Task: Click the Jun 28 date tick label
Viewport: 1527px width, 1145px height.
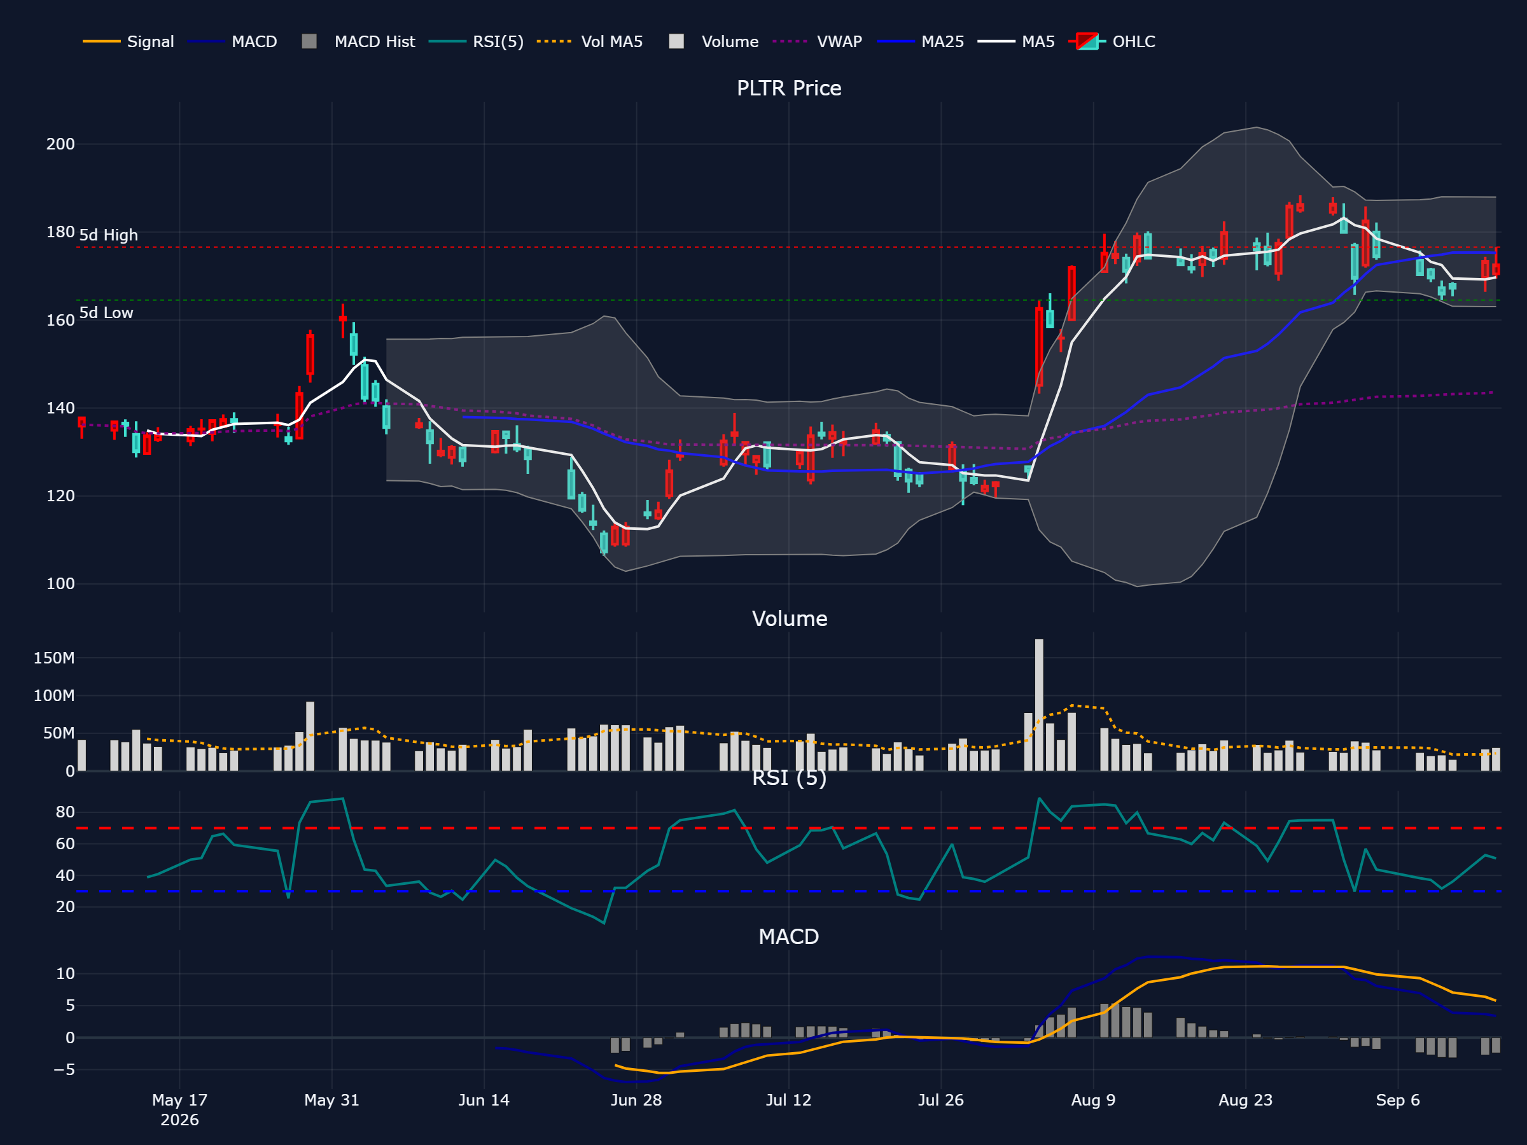Action: point(636,1100)
